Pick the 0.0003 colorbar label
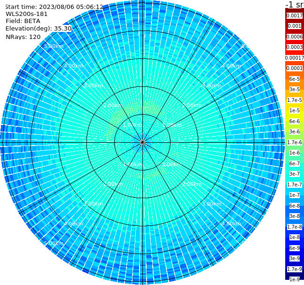Image resolution: width=304 pixels, height=285 pixels. pyautogui.click(x=295, y=47)
